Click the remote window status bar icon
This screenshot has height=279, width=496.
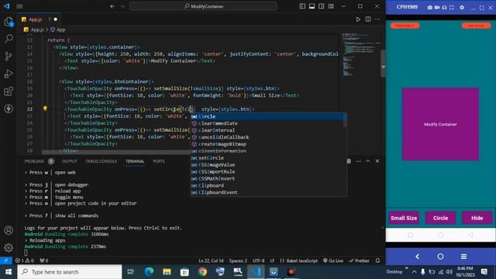pyautogui.click(x=6, y=260)
